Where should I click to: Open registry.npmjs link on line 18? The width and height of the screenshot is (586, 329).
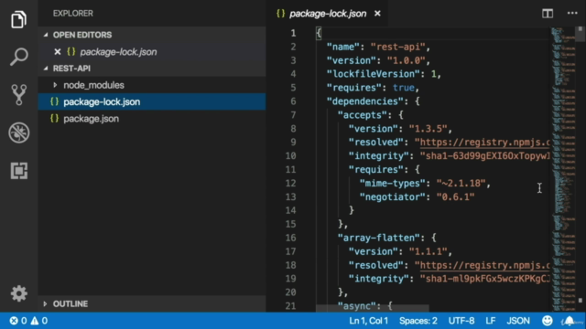(485, 265)
